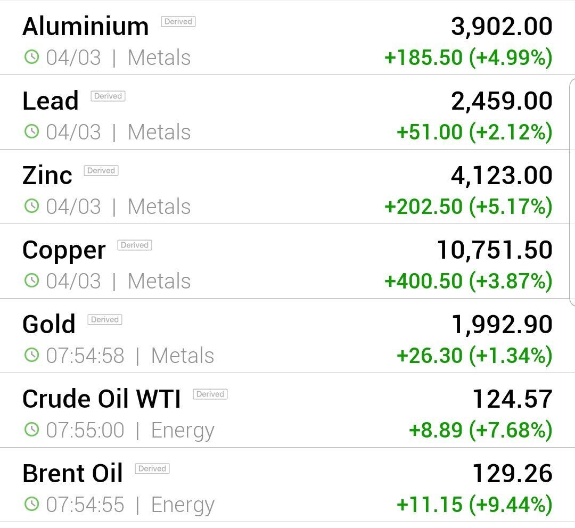Click the clock icon beside Aluminium date

(31, 57)
